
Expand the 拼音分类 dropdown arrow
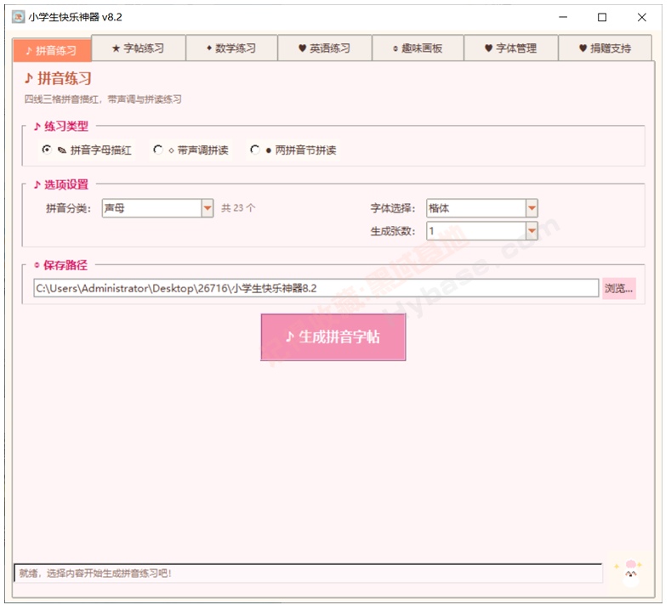click(208, 208)
